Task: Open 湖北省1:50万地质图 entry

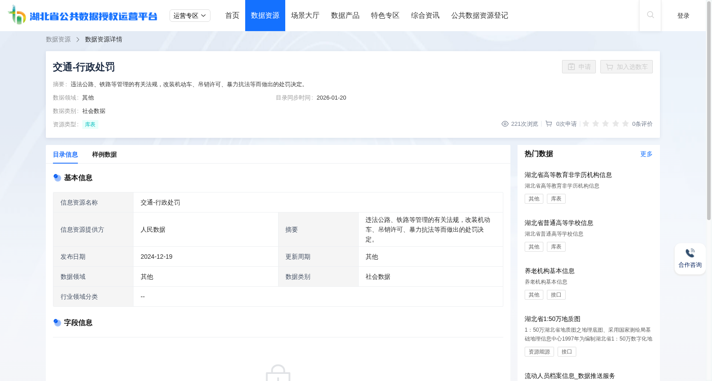Action: [x=553, y=319]
